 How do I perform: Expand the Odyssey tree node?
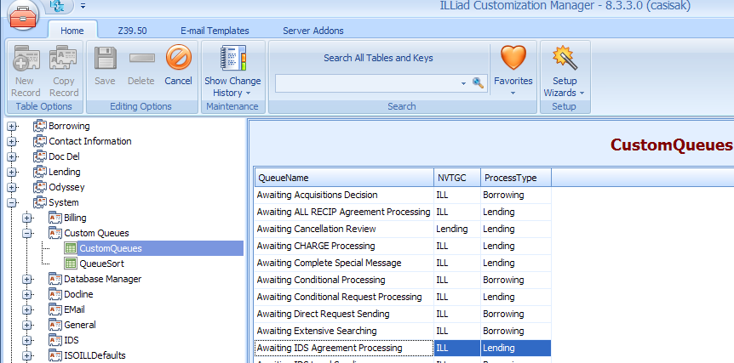12,188
